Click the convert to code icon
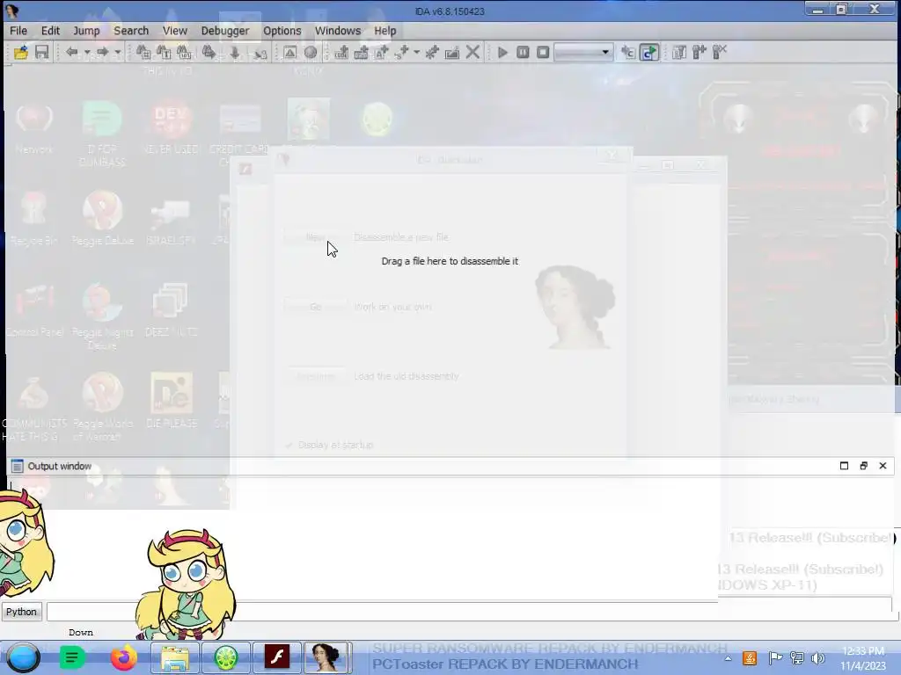 (341, 53)
